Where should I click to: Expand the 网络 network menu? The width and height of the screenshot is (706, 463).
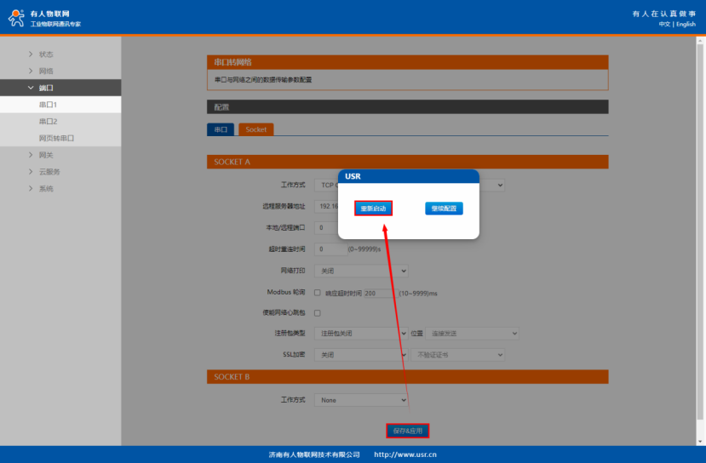click(x=46, y=71)
